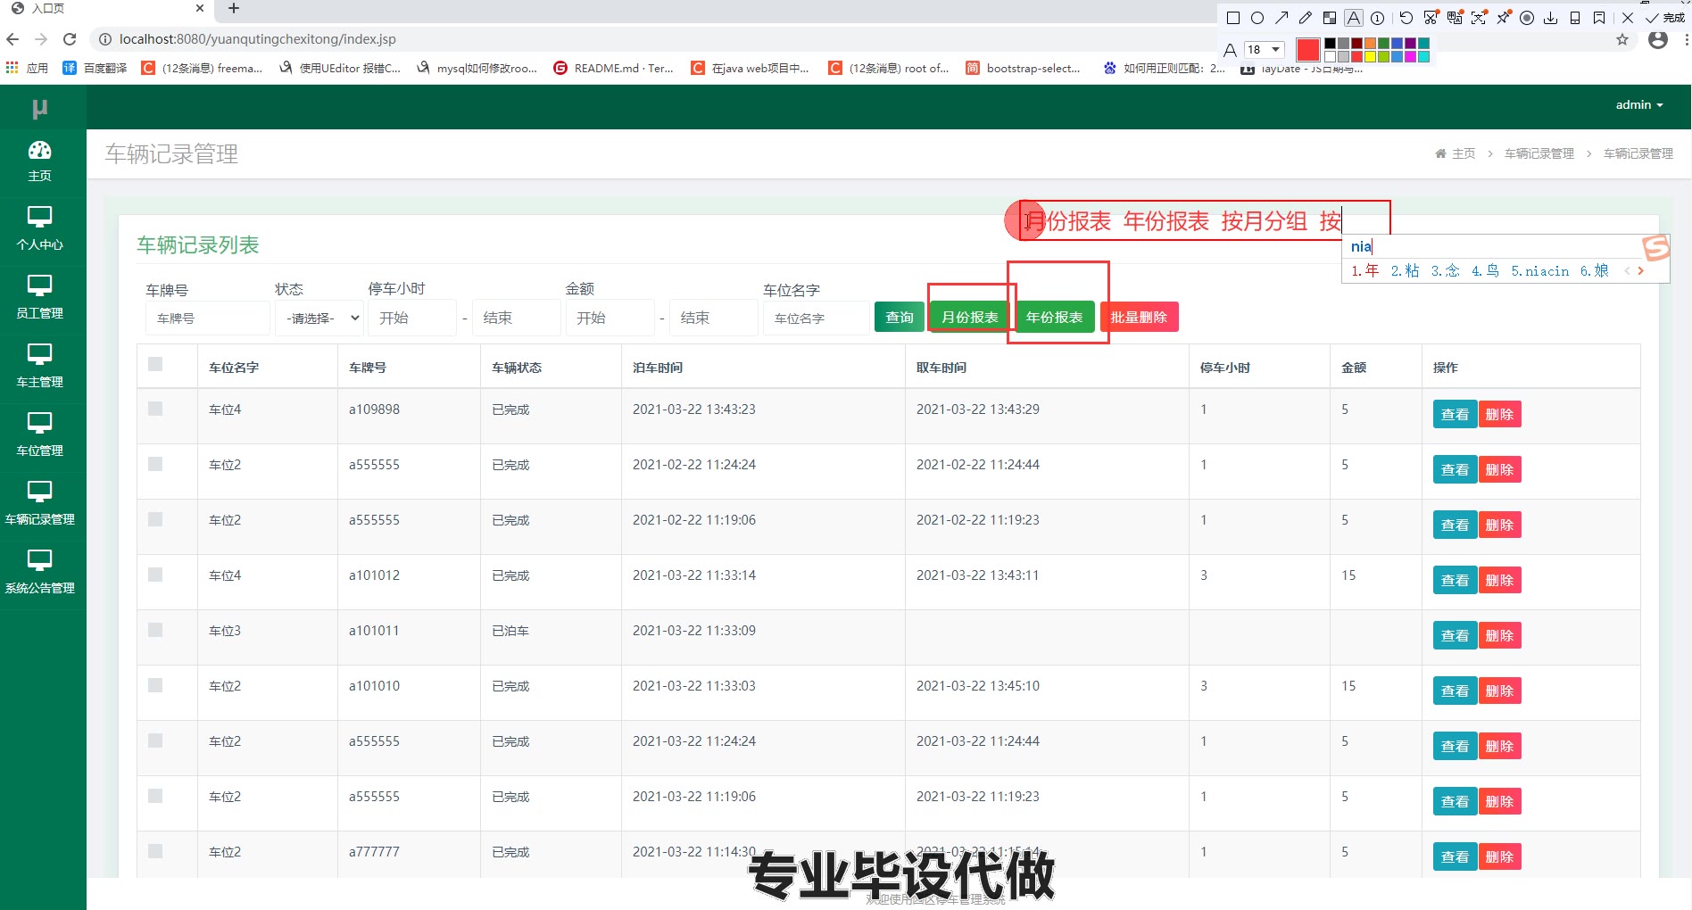This screenshot has height=910, width=1692.
Task: Choose the pencil drawing tool
Action: click(x=1306, y=18)
